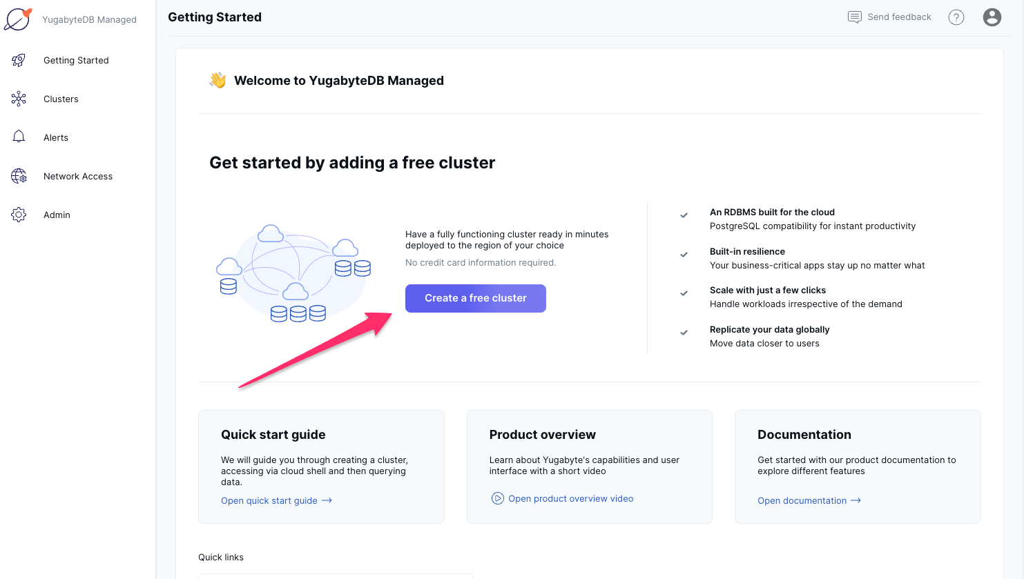Open the quick start guide link
1024x579 pixels.
[271, 500]
